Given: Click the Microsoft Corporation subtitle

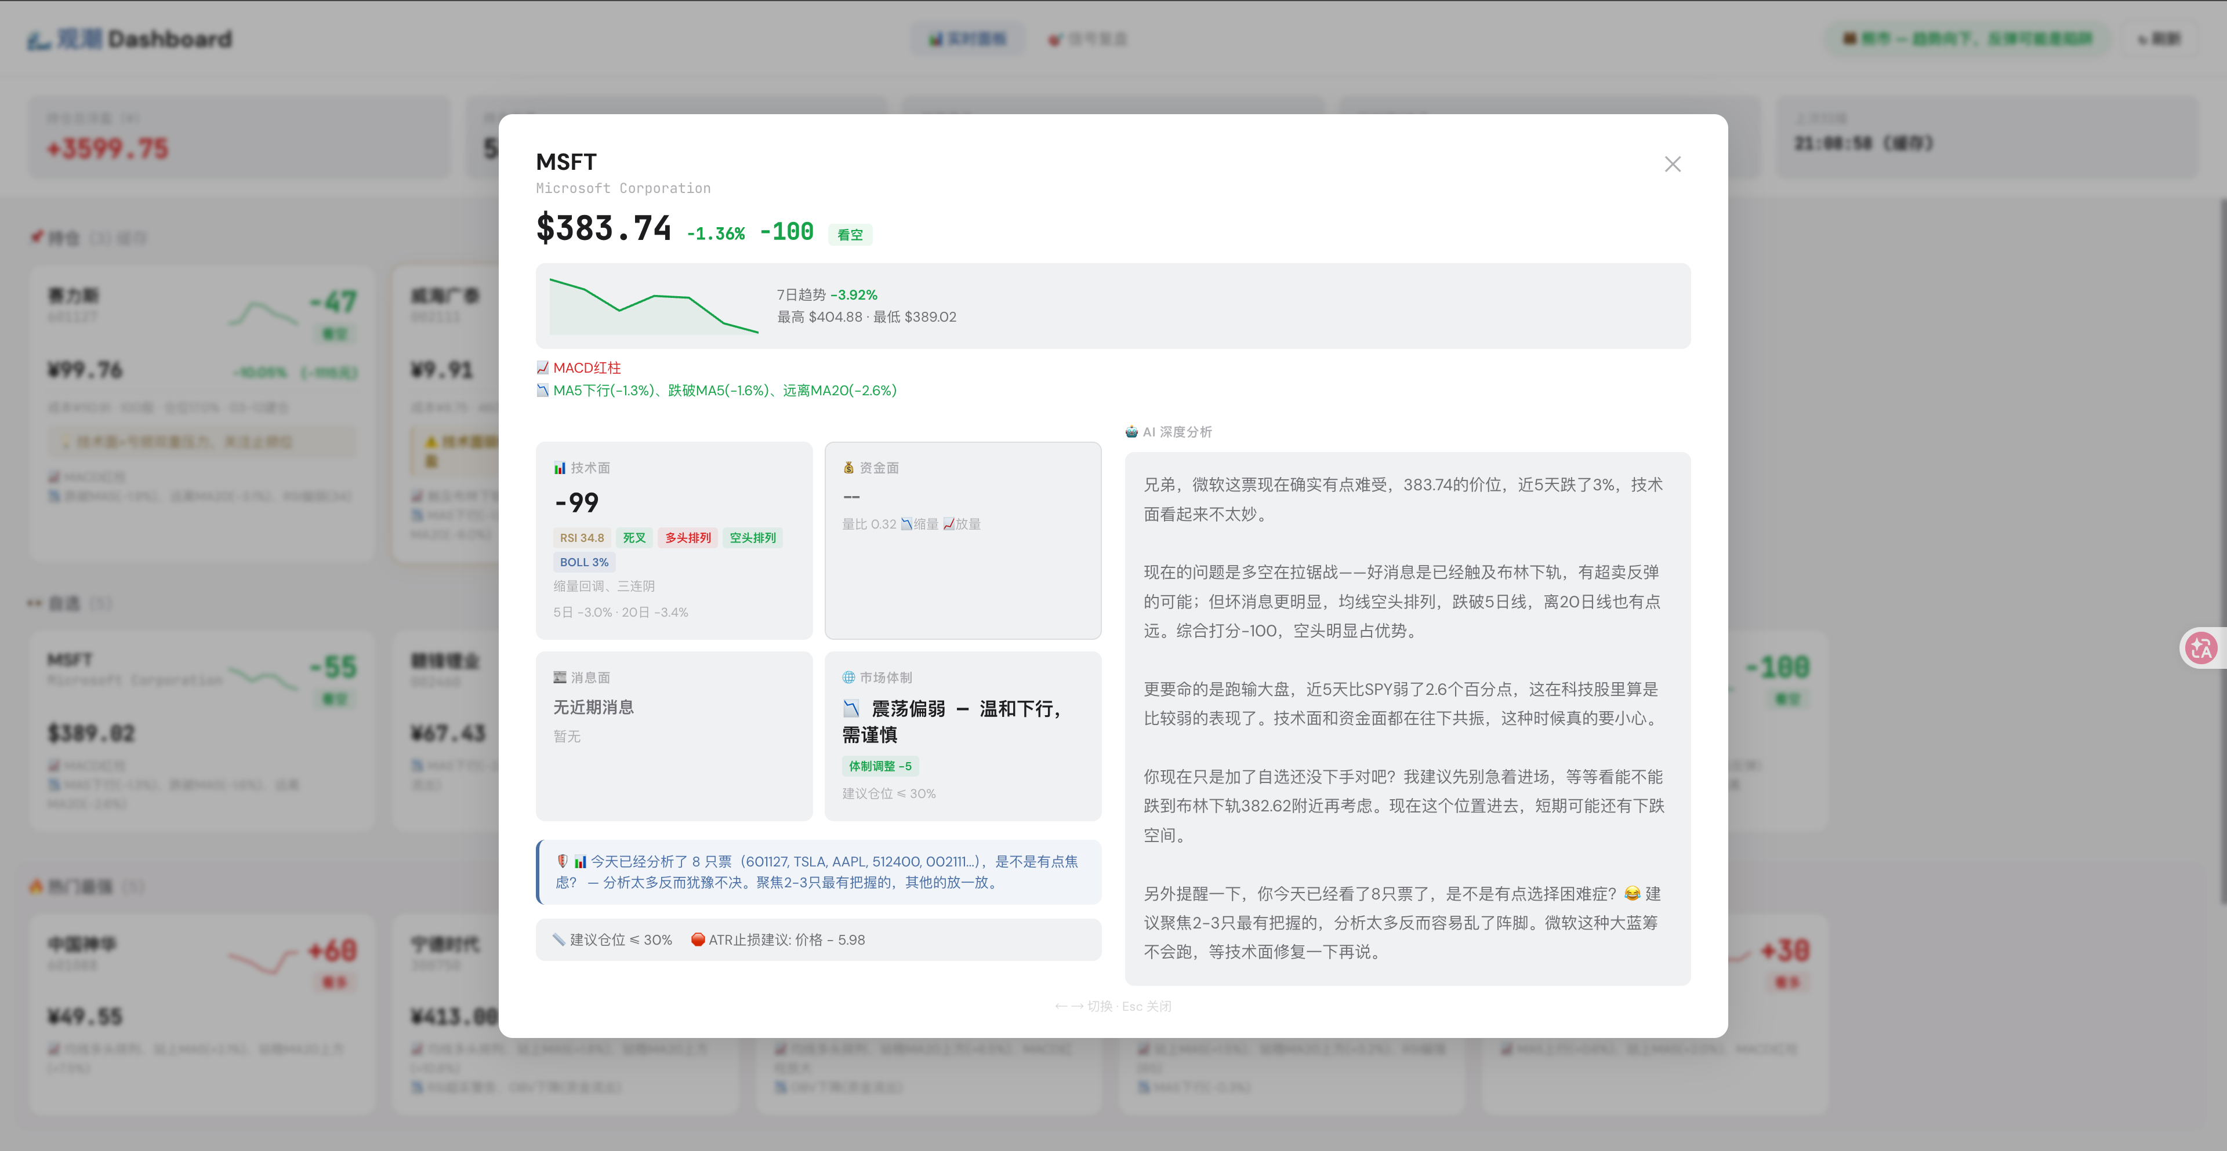Looking at the screenshot, I should pos(623,188).
